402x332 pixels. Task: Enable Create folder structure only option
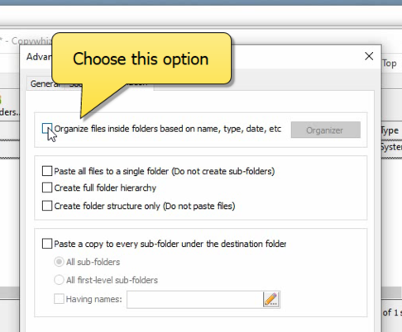tap(47, 206)
